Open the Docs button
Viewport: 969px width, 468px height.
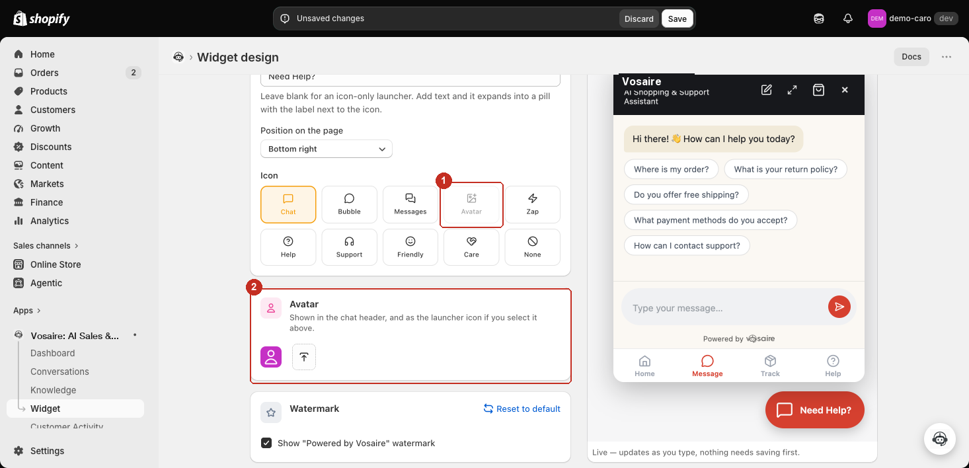[x=911, y=57]
